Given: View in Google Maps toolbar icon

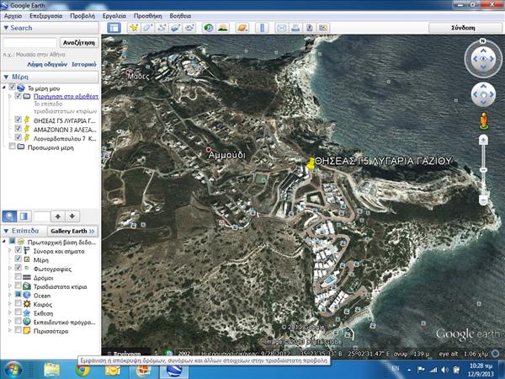Looking at the screenshot, I should (323, 28).
